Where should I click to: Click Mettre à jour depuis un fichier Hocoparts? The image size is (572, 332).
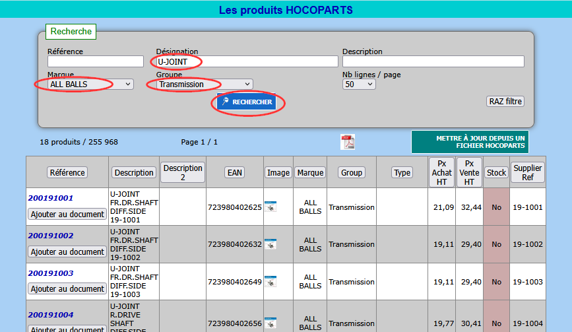[470, 142]
